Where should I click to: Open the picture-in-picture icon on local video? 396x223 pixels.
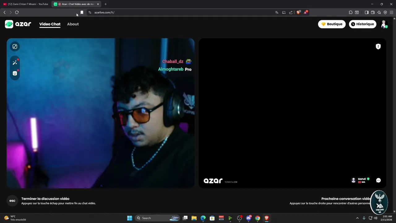pos(15,46)
